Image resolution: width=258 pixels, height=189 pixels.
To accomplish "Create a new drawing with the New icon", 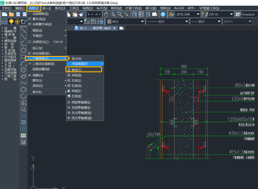I will click(x=5, y=14).
